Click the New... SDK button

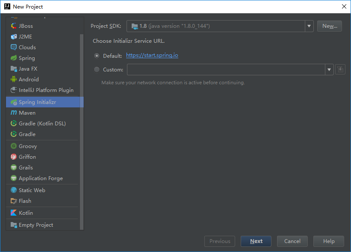tap(330, 26)
